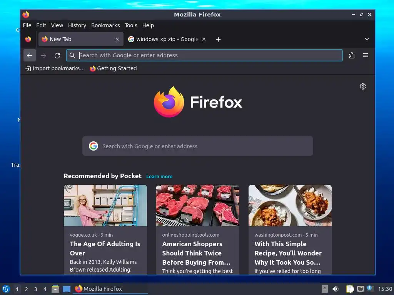Open the volume speaker tray icon

(x=336, y=289)
